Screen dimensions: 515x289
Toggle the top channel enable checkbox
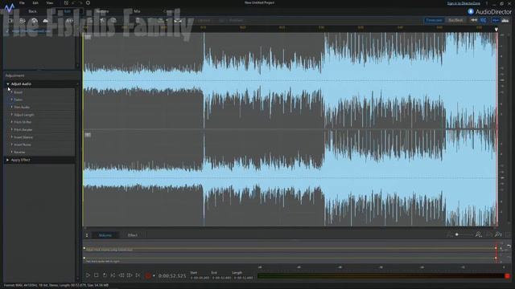click(88, 37)
